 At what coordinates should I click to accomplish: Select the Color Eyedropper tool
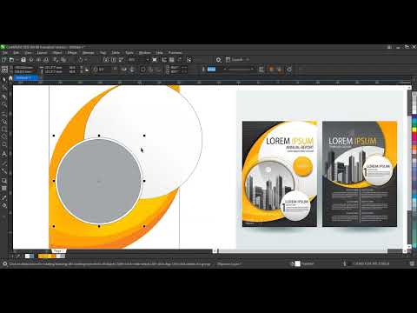pos(4,197)
